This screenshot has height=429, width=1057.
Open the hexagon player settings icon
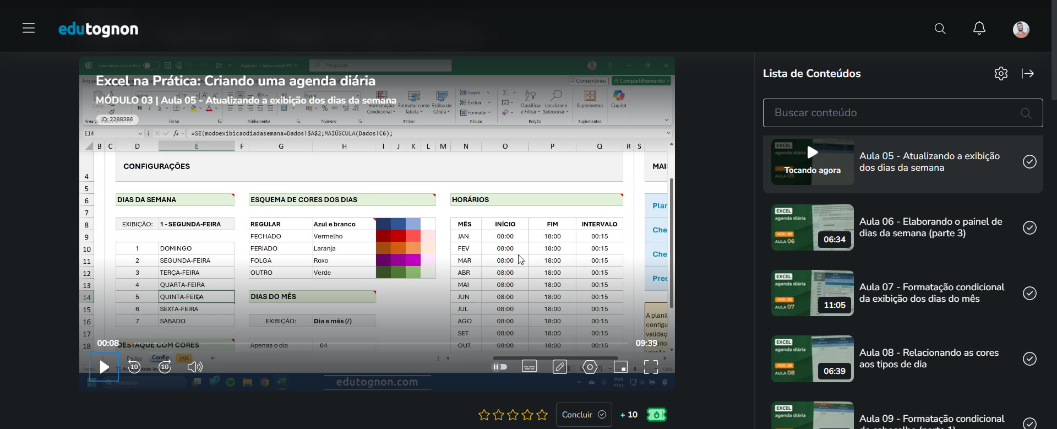point(590,367)
